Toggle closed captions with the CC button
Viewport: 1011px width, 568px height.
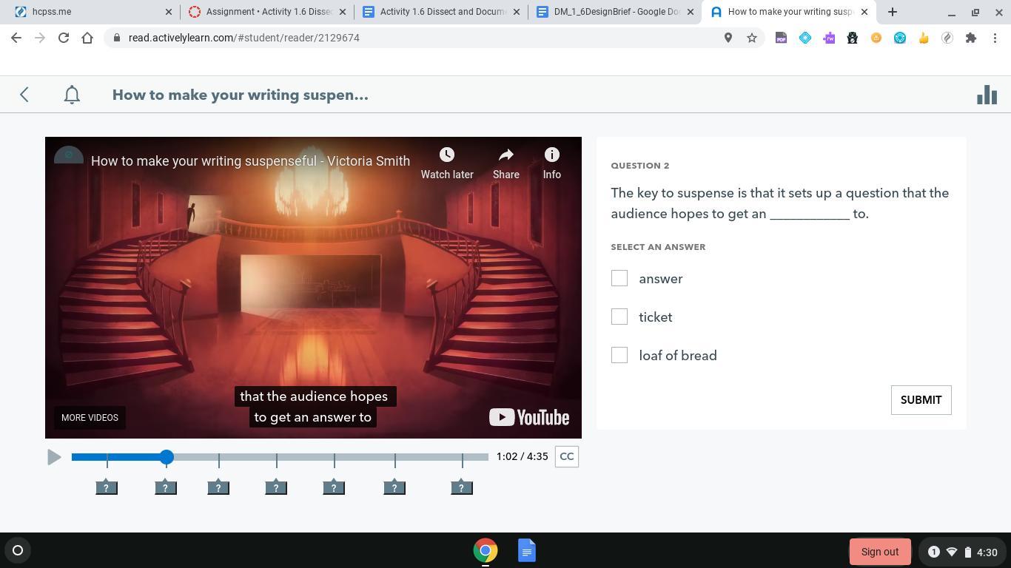tap(567, 456)
